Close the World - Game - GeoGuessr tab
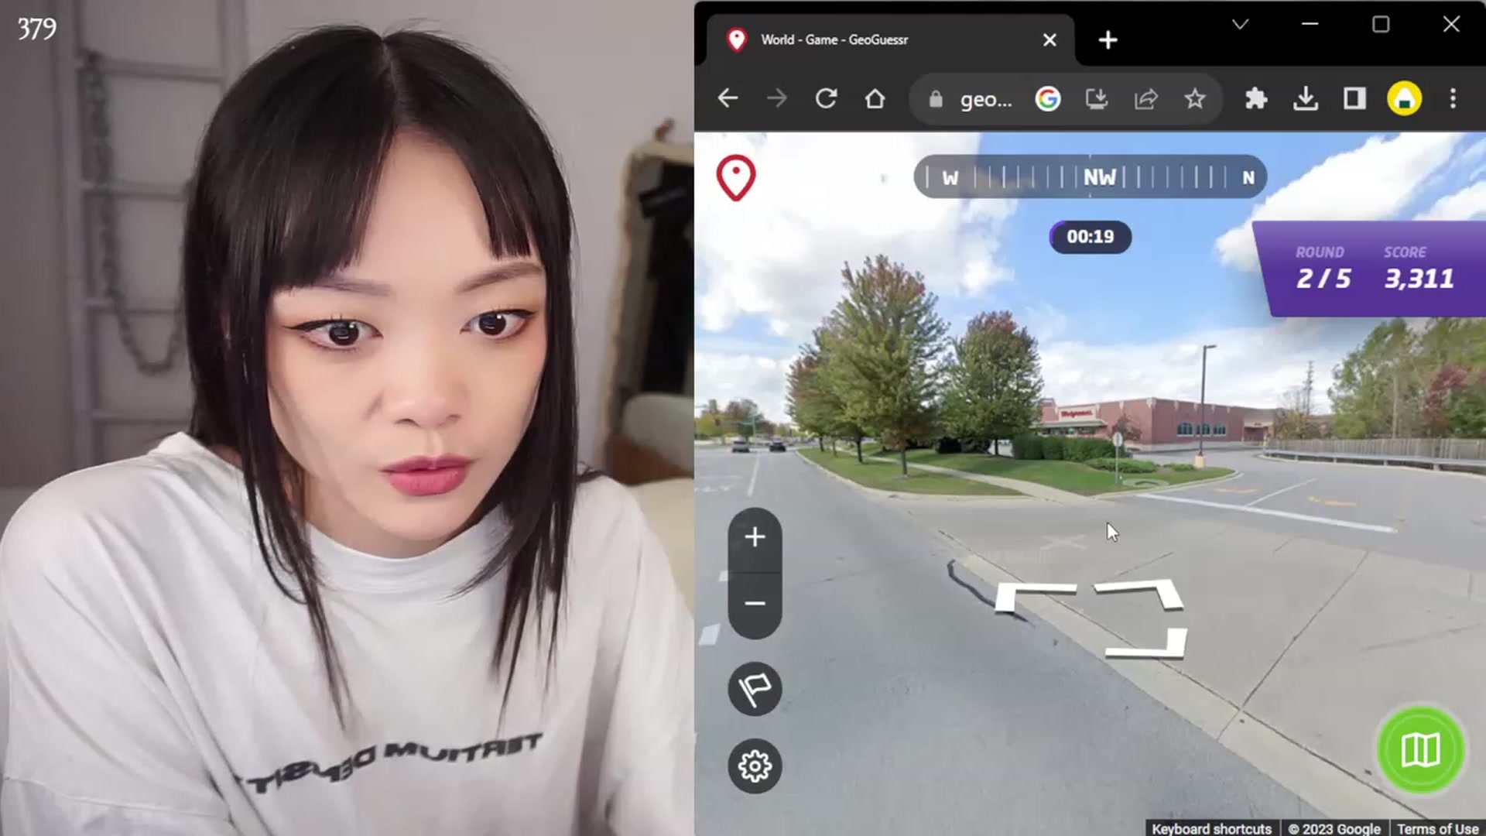The width and height of the screenshot is (1486, 836). coord(1049,39)
